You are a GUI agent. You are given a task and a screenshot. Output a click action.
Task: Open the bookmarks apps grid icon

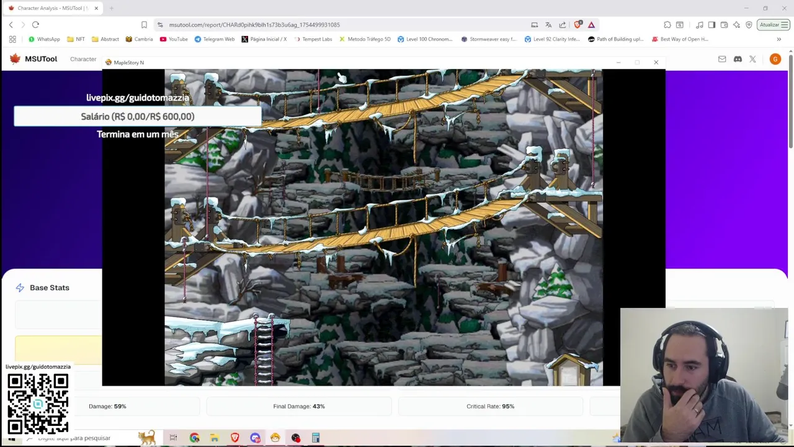point(12,39)
